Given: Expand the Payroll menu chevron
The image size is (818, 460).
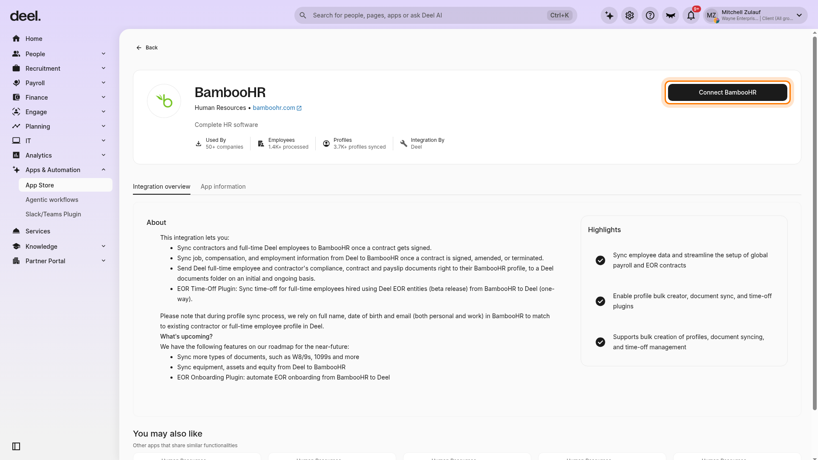Looking at the screenshot, I should [x=104, y=83].
